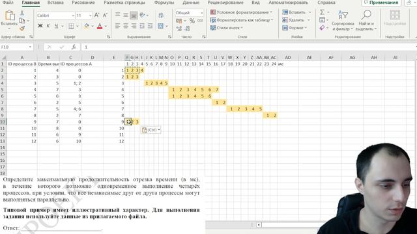Viewport: 417px width, 234px height.
Task: Increase the cell indent
Action: coord(151,26)
